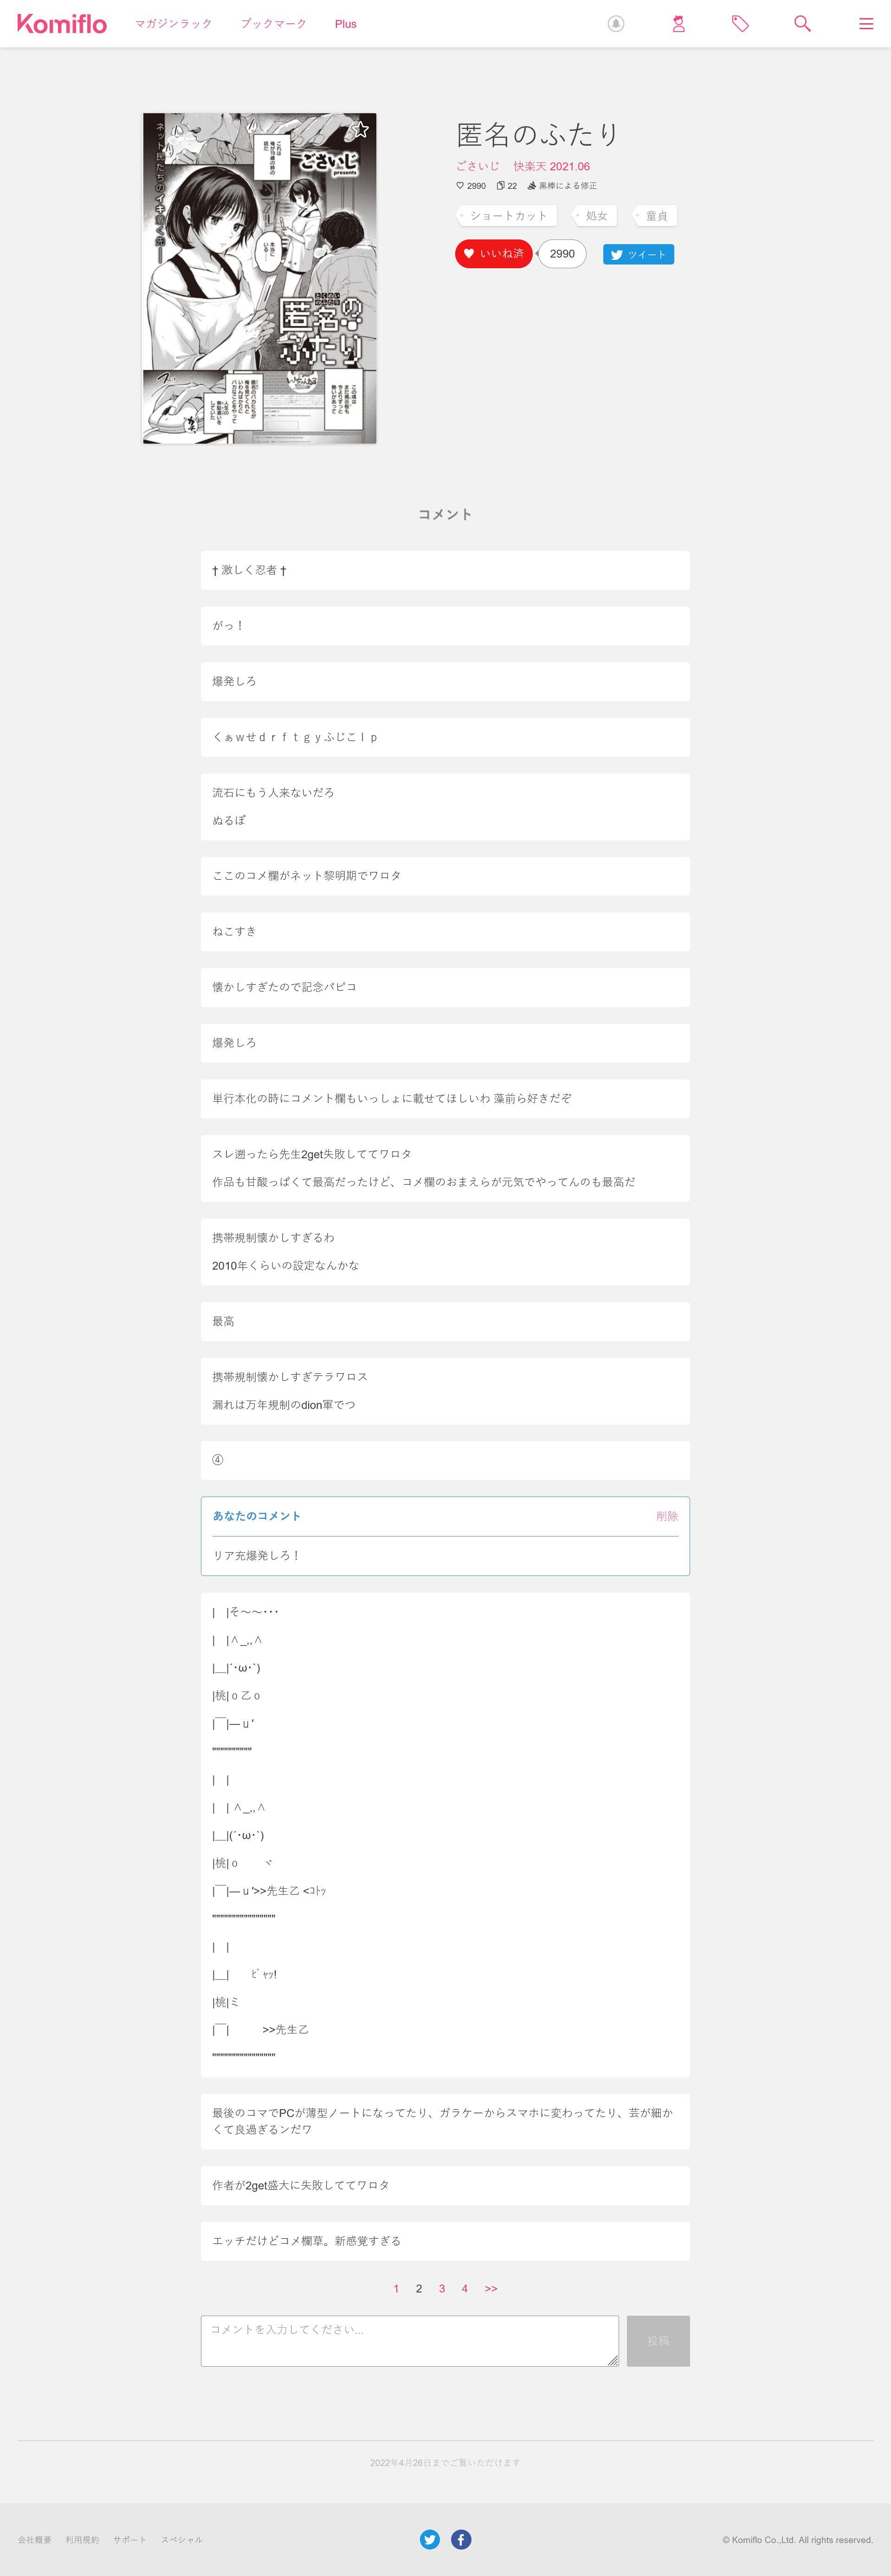Open the hamburger menu icon
Screen dimensions: 891x2576
(x=866, y=24)
